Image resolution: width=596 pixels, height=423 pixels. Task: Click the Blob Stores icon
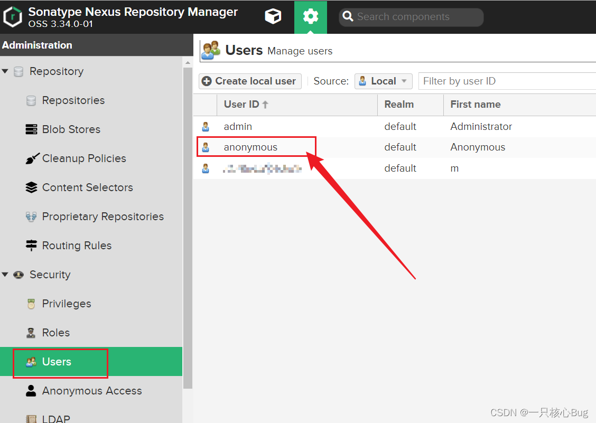coord(31,129)
